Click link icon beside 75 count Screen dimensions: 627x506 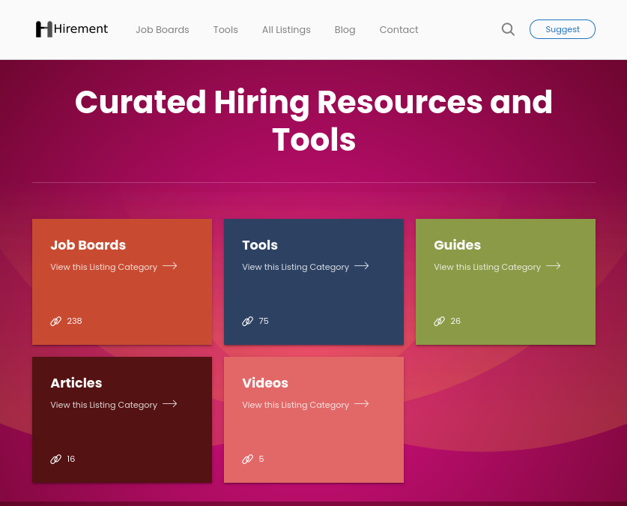(x=248, y=321)
